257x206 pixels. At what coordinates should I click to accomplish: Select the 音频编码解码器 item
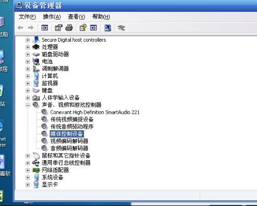click(69, 148)
